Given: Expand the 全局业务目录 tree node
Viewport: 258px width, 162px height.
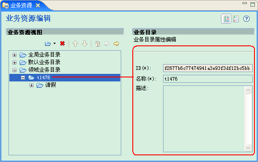Looking at the screenshot, I should (14, 55).
